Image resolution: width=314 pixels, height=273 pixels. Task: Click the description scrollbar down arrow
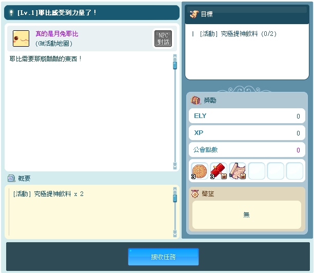tap(174, 167)
